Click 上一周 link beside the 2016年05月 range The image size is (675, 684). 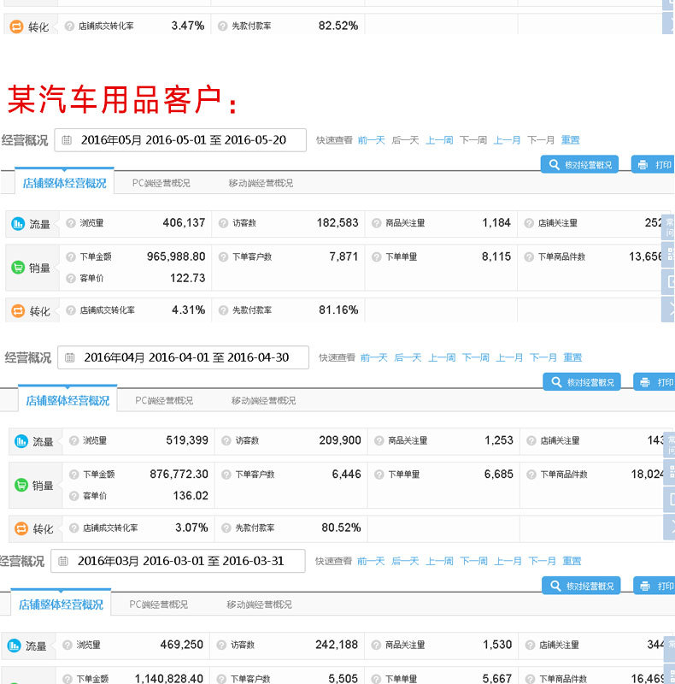pyautogui.click(x=439, y=140)
